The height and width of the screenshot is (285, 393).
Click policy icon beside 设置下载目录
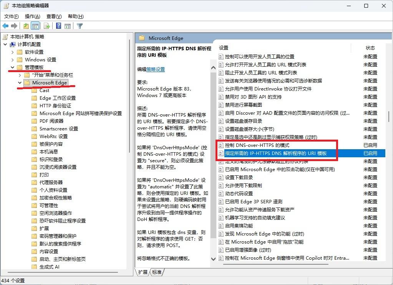click(221, 178)
